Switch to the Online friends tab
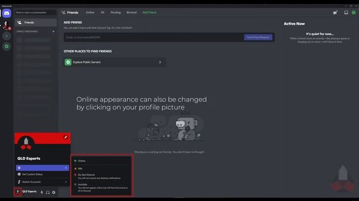Image resolution: width=359 pixels, height=201 pixels. [90, 12]
